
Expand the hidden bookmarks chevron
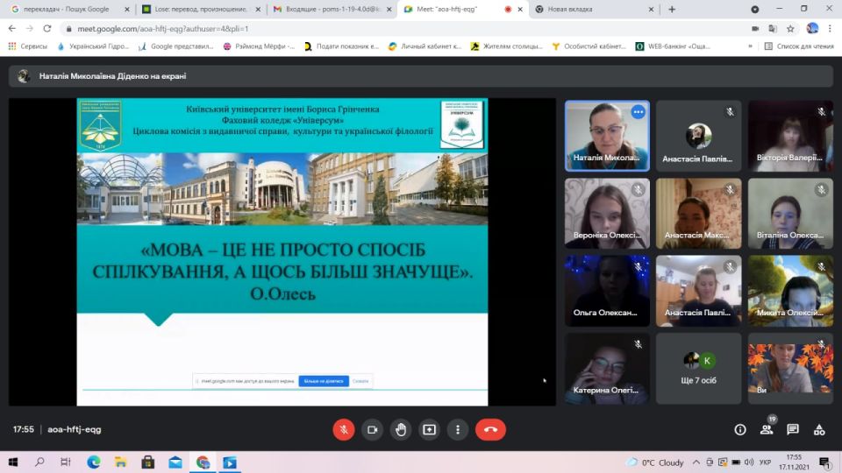point(750,46)
